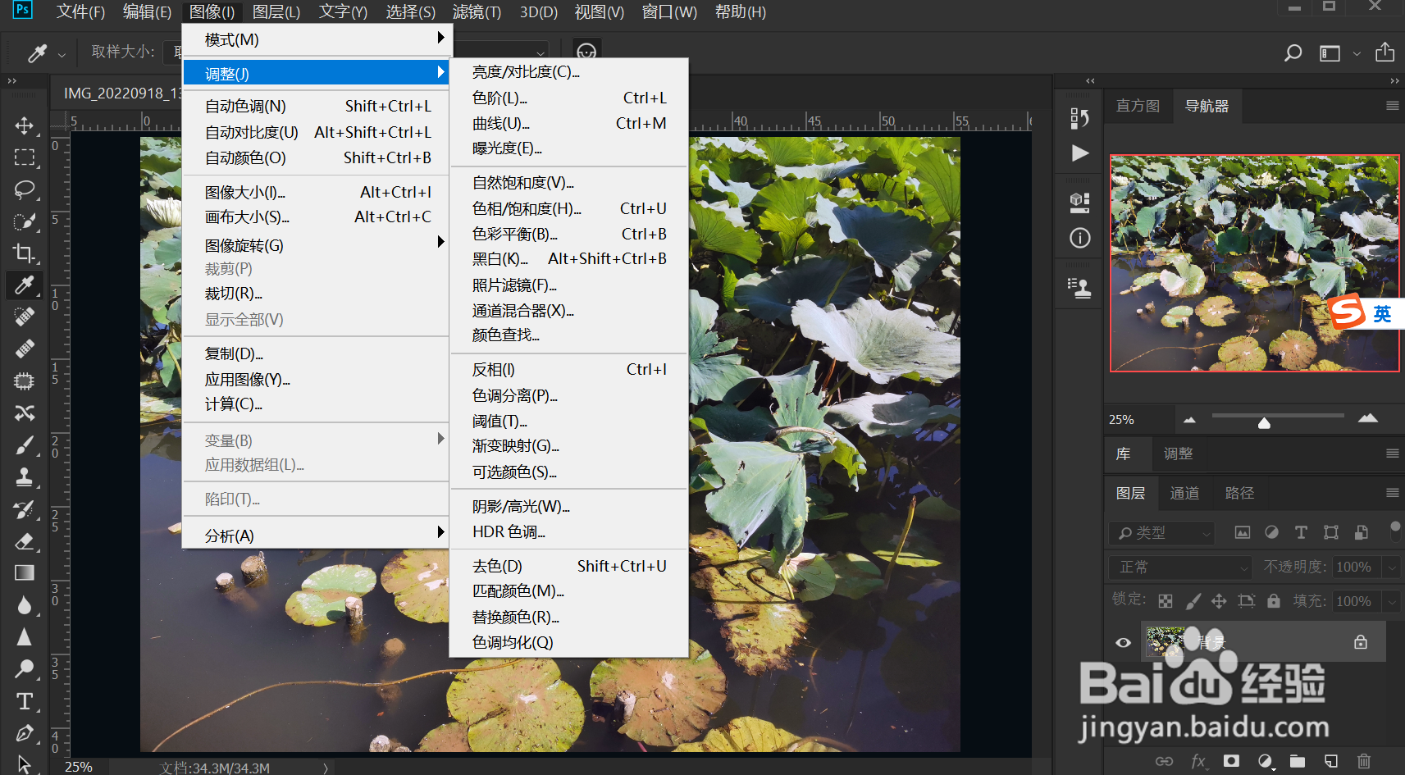
Task: Select the Eraser tool
Action: pyautogui.click(x=24, y=541)
